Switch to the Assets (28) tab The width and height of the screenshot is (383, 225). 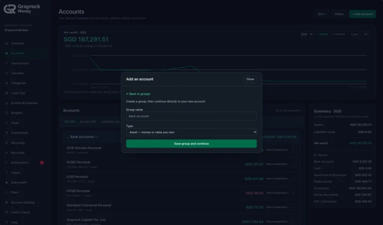click(x=88, y=121)
